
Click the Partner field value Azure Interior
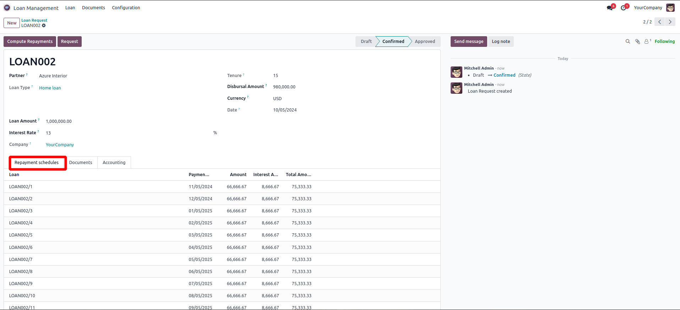[53, 76]
